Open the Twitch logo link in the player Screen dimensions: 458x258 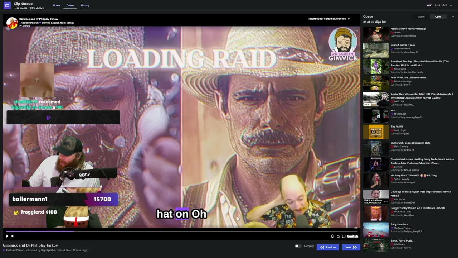(x=353, y=236)
